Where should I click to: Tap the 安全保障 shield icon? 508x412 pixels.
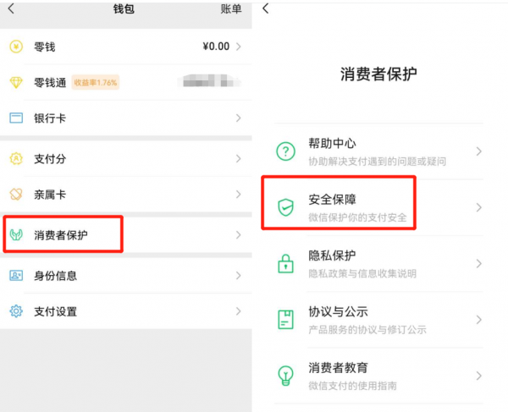[x=286, y=207]
